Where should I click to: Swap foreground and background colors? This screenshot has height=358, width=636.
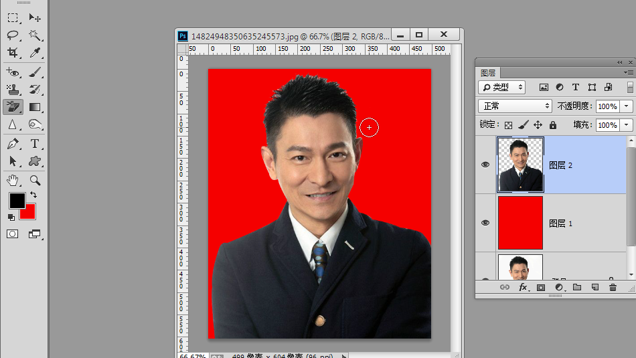[33, 195]
